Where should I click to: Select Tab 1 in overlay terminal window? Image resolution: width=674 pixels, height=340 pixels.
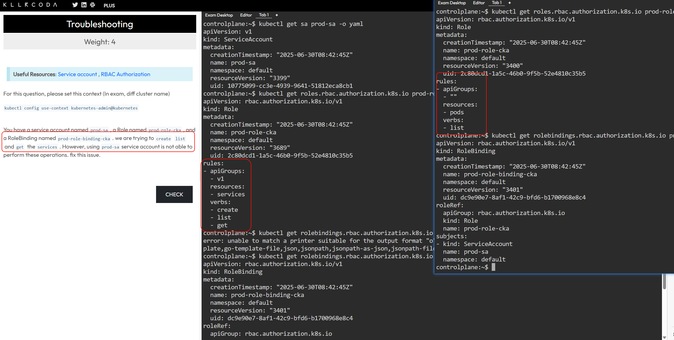coord(497,3)
